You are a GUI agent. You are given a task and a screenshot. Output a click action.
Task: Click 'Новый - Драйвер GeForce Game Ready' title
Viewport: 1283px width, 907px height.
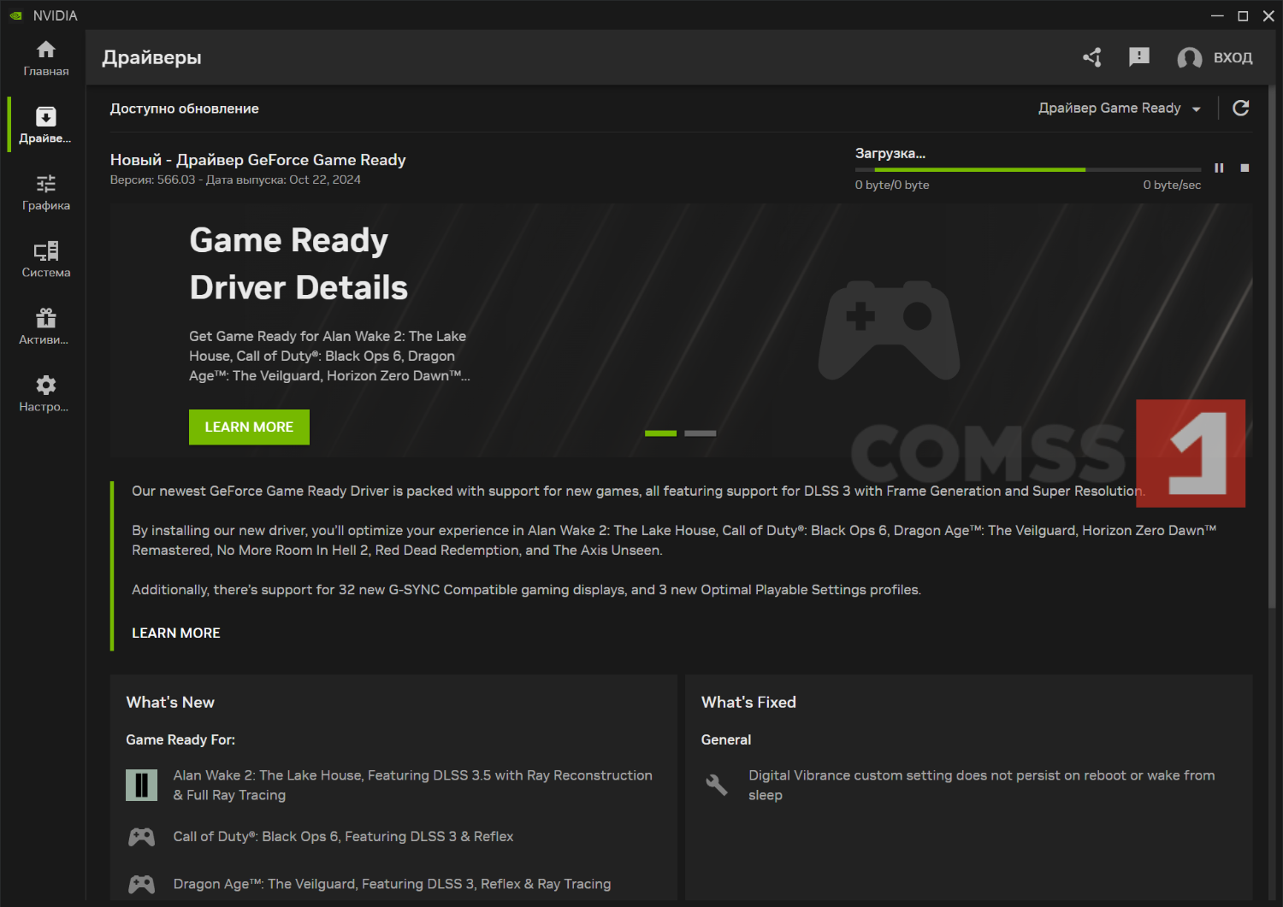[x=258, y=160]
